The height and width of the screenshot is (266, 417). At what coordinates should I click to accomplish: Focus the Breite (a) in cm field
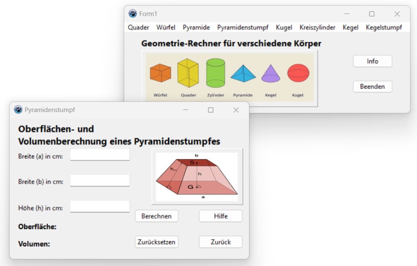click(x=100, y=155)
